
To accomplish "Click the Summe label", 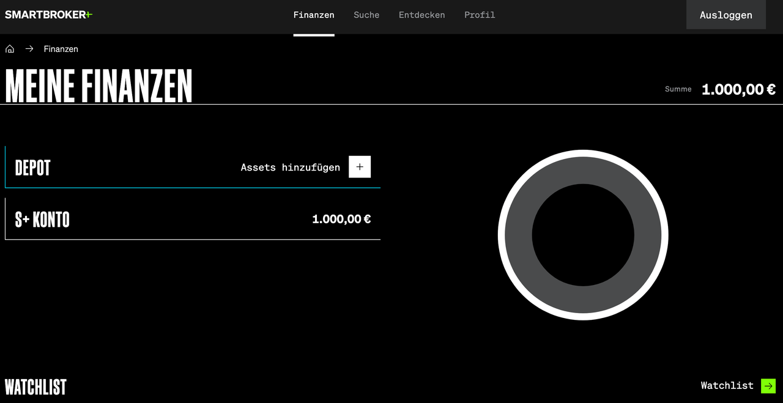I will [x=678, y=89].
